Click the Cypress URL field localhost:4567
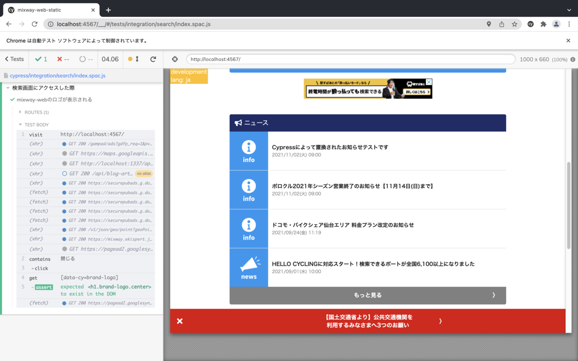The height and width of the screenshot is (361, 578). pos(351,59)
